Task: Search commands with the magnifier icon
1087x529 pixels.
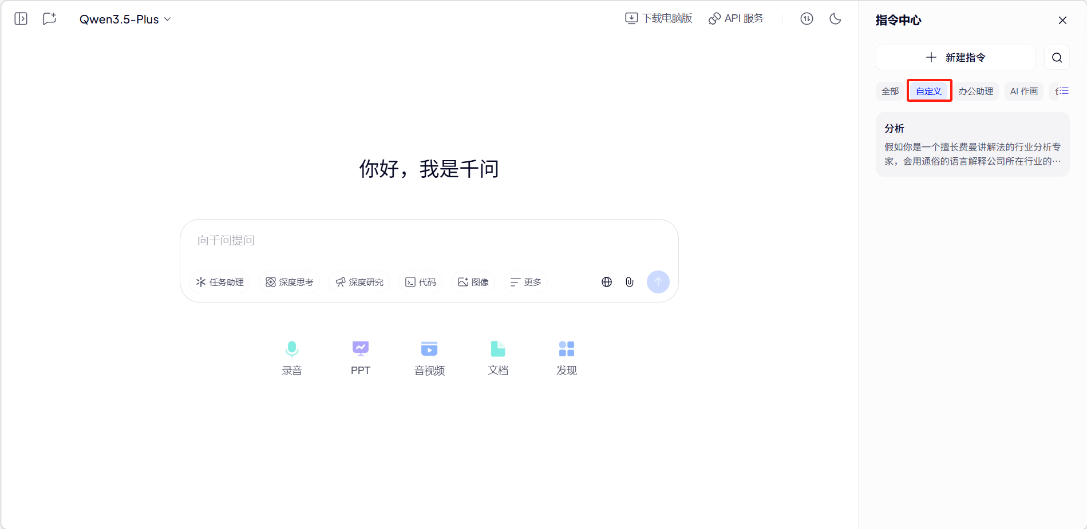Action: [x=1057, y=58]
